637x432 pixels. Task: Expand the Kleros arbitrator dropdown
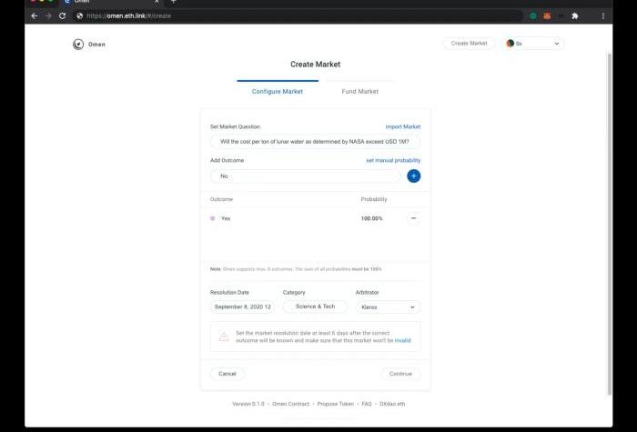pos(388,307)
